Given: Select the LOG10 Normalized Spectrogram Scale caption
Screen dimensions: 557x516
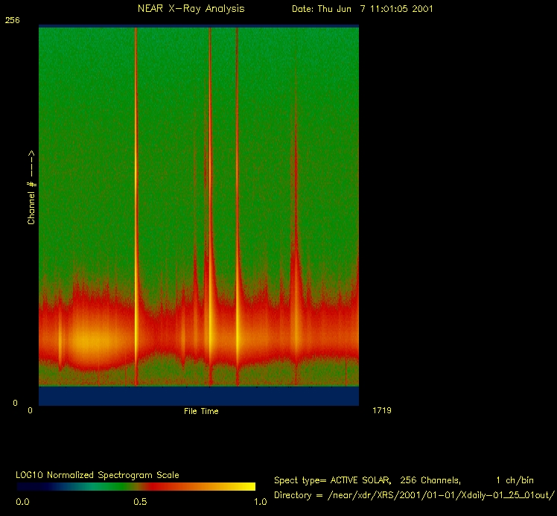Looking at the screenshot, I should tap(98, 474).
